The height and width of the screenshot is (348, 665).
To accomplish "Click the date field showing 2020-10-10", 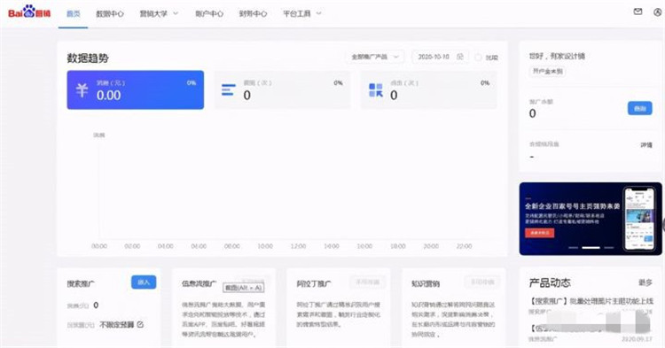I will pyautogui.click(x=440, y=57).
